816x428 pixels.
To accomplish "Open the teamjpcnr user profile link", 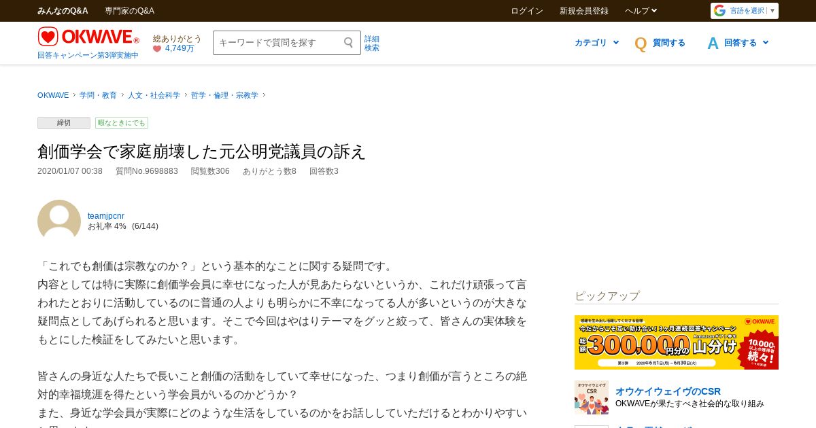I will click(106, 216).
